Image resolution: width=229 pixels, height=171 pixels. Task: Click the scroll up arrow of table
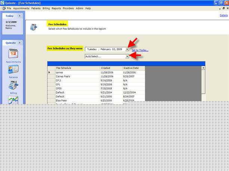point(203,68)
